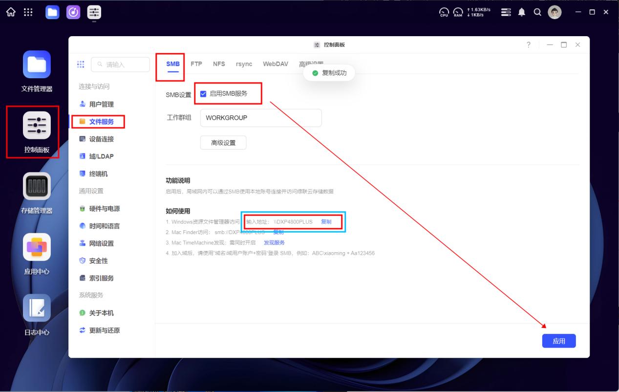Open the notifications bell
Viewport: 619px width, 392px height.
pos(522,12)
